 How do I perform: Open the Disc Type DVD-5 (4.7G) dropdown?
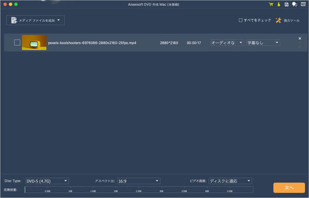[47, 181]
